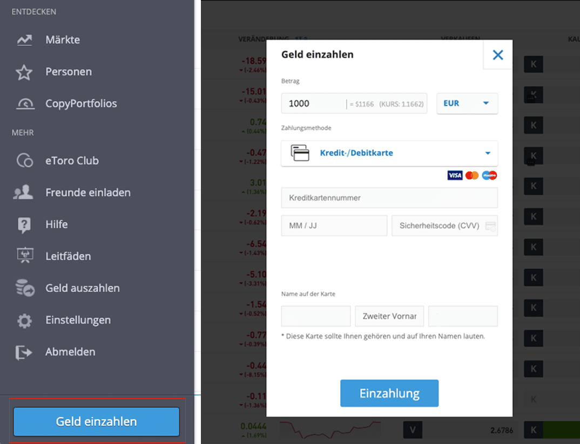This screenshot has width=580, height=444.
Task: Open the CopyPortfolios gauge icon
Action: [x=25, y=104]
